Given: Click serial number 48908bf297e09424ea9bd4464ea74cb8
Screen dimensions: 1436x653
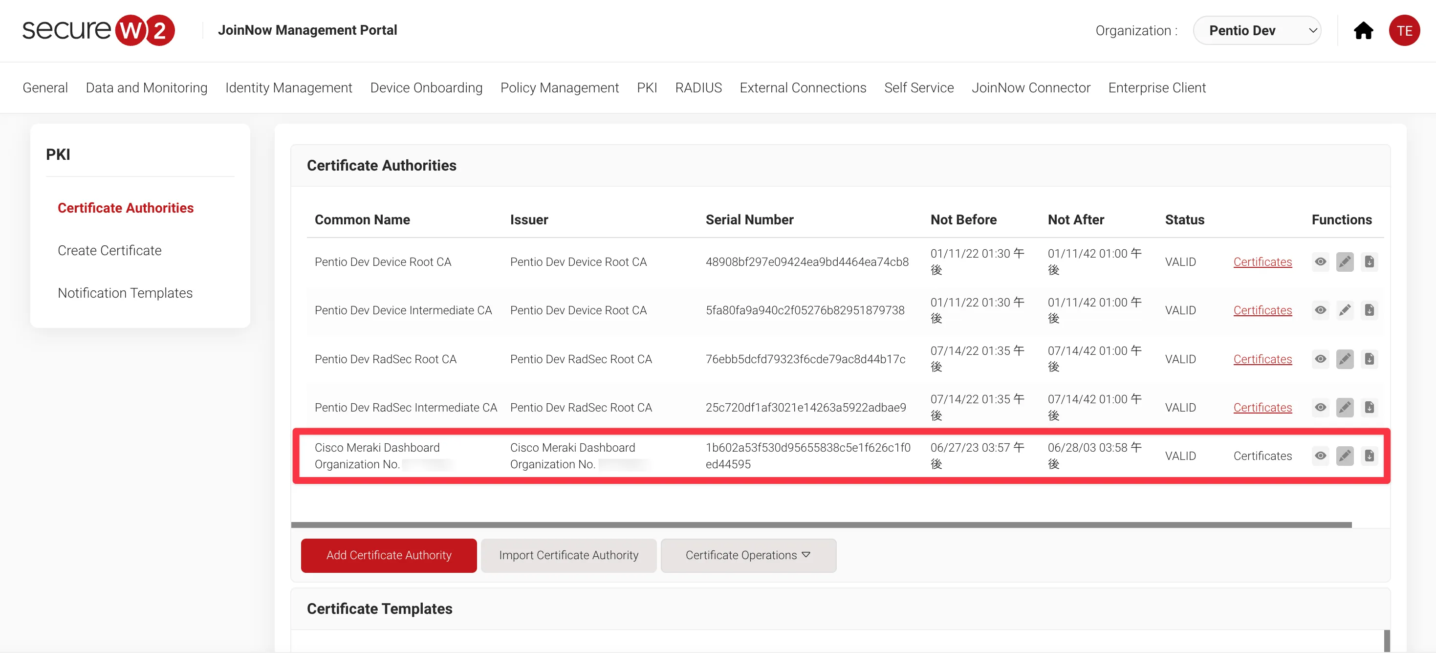Looking at the screenshot, I should coord(806,261).
